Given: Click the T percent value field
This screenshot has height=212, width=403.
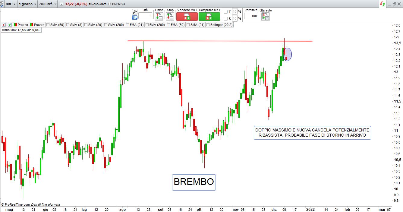Looking at the screenshot, I should [x=235, y=11].
